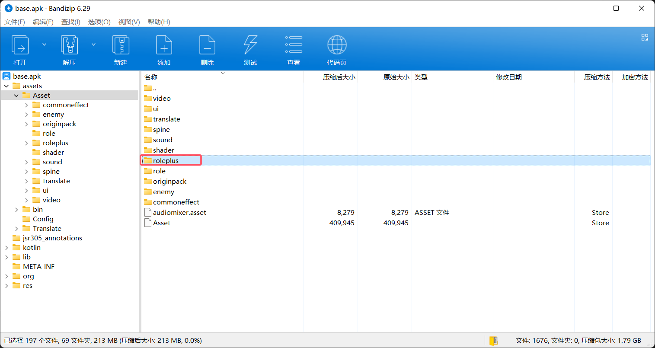Collapse the assets tree node
This screenshot has height=348, width=655.
6,86
